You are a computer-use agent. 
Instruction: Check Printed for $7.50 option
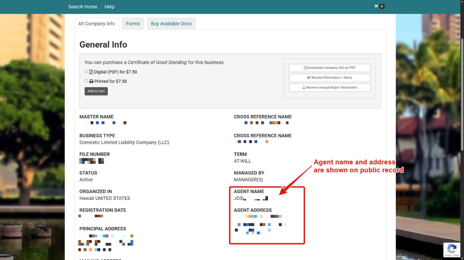86,81
